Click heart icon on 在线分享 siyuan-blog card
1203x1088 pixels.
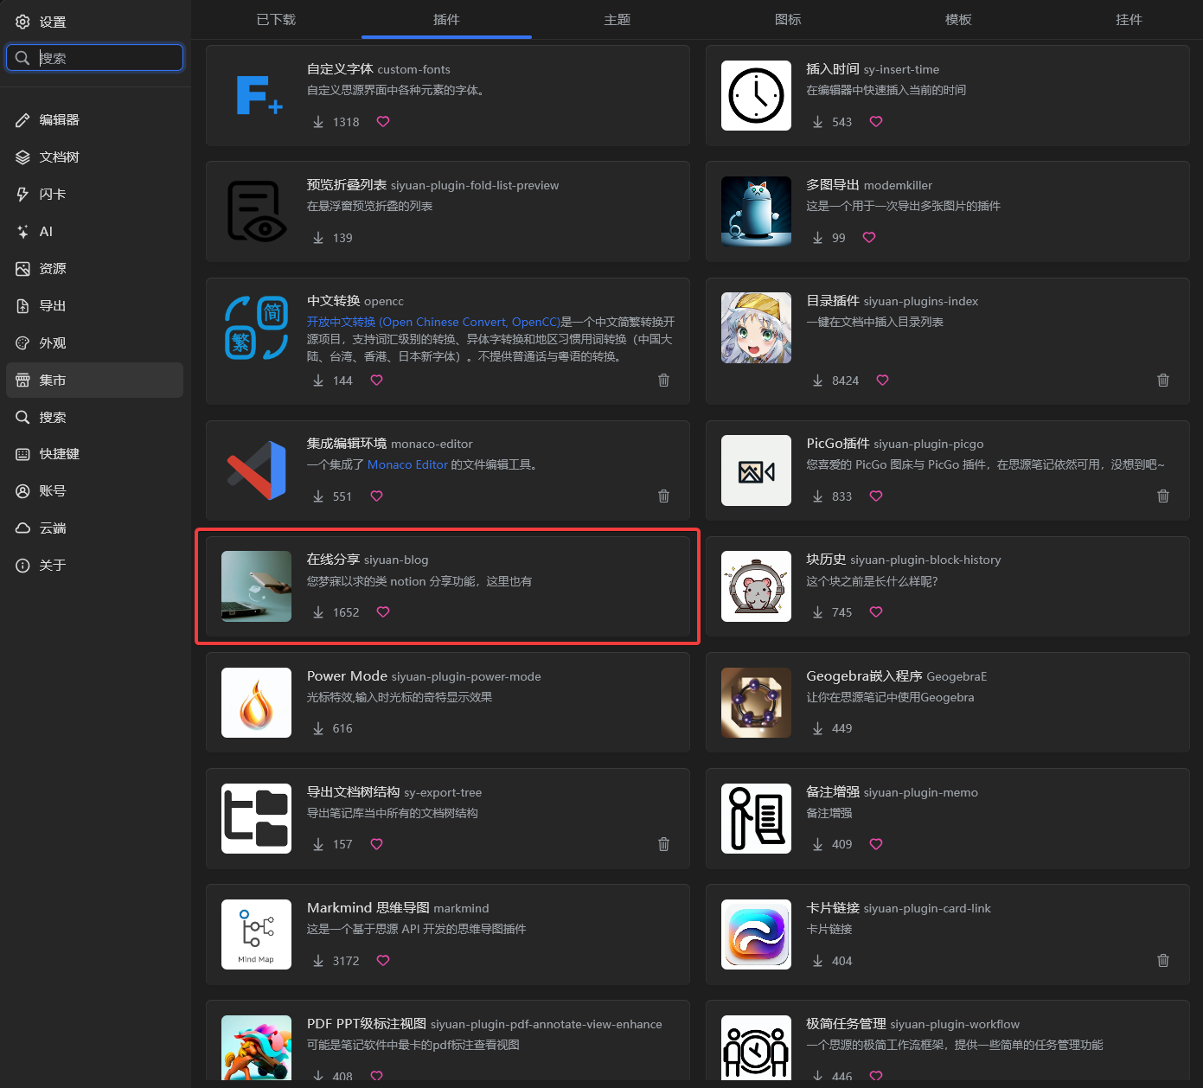coord(383,612)
